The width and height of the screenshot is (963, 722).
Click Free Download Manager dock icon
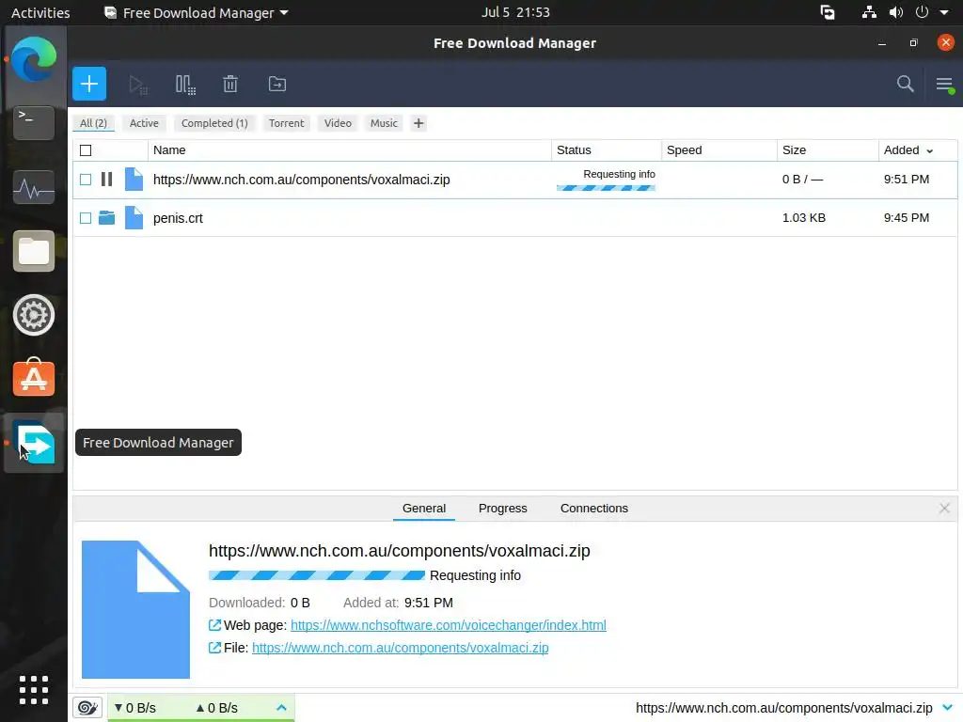(x=34, y=444)
